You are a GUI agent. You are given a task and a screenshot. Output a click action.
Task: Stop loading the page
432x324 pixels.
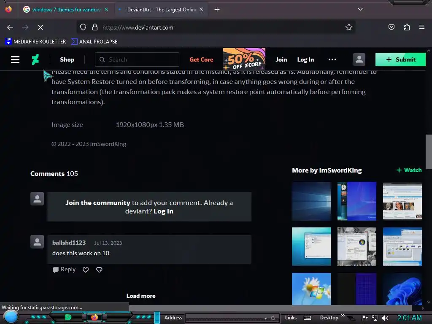coord(40,27)
